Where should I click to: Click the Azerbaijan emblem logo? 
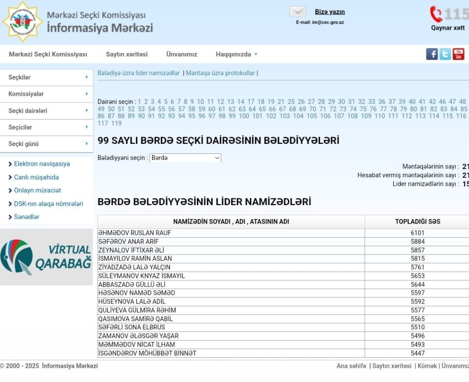[22, 21]
